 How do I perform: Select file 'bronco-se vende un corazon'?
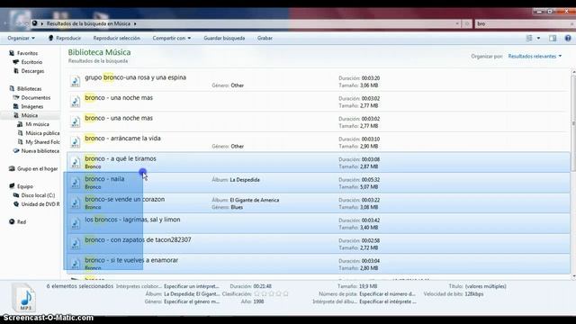(124, 199)
